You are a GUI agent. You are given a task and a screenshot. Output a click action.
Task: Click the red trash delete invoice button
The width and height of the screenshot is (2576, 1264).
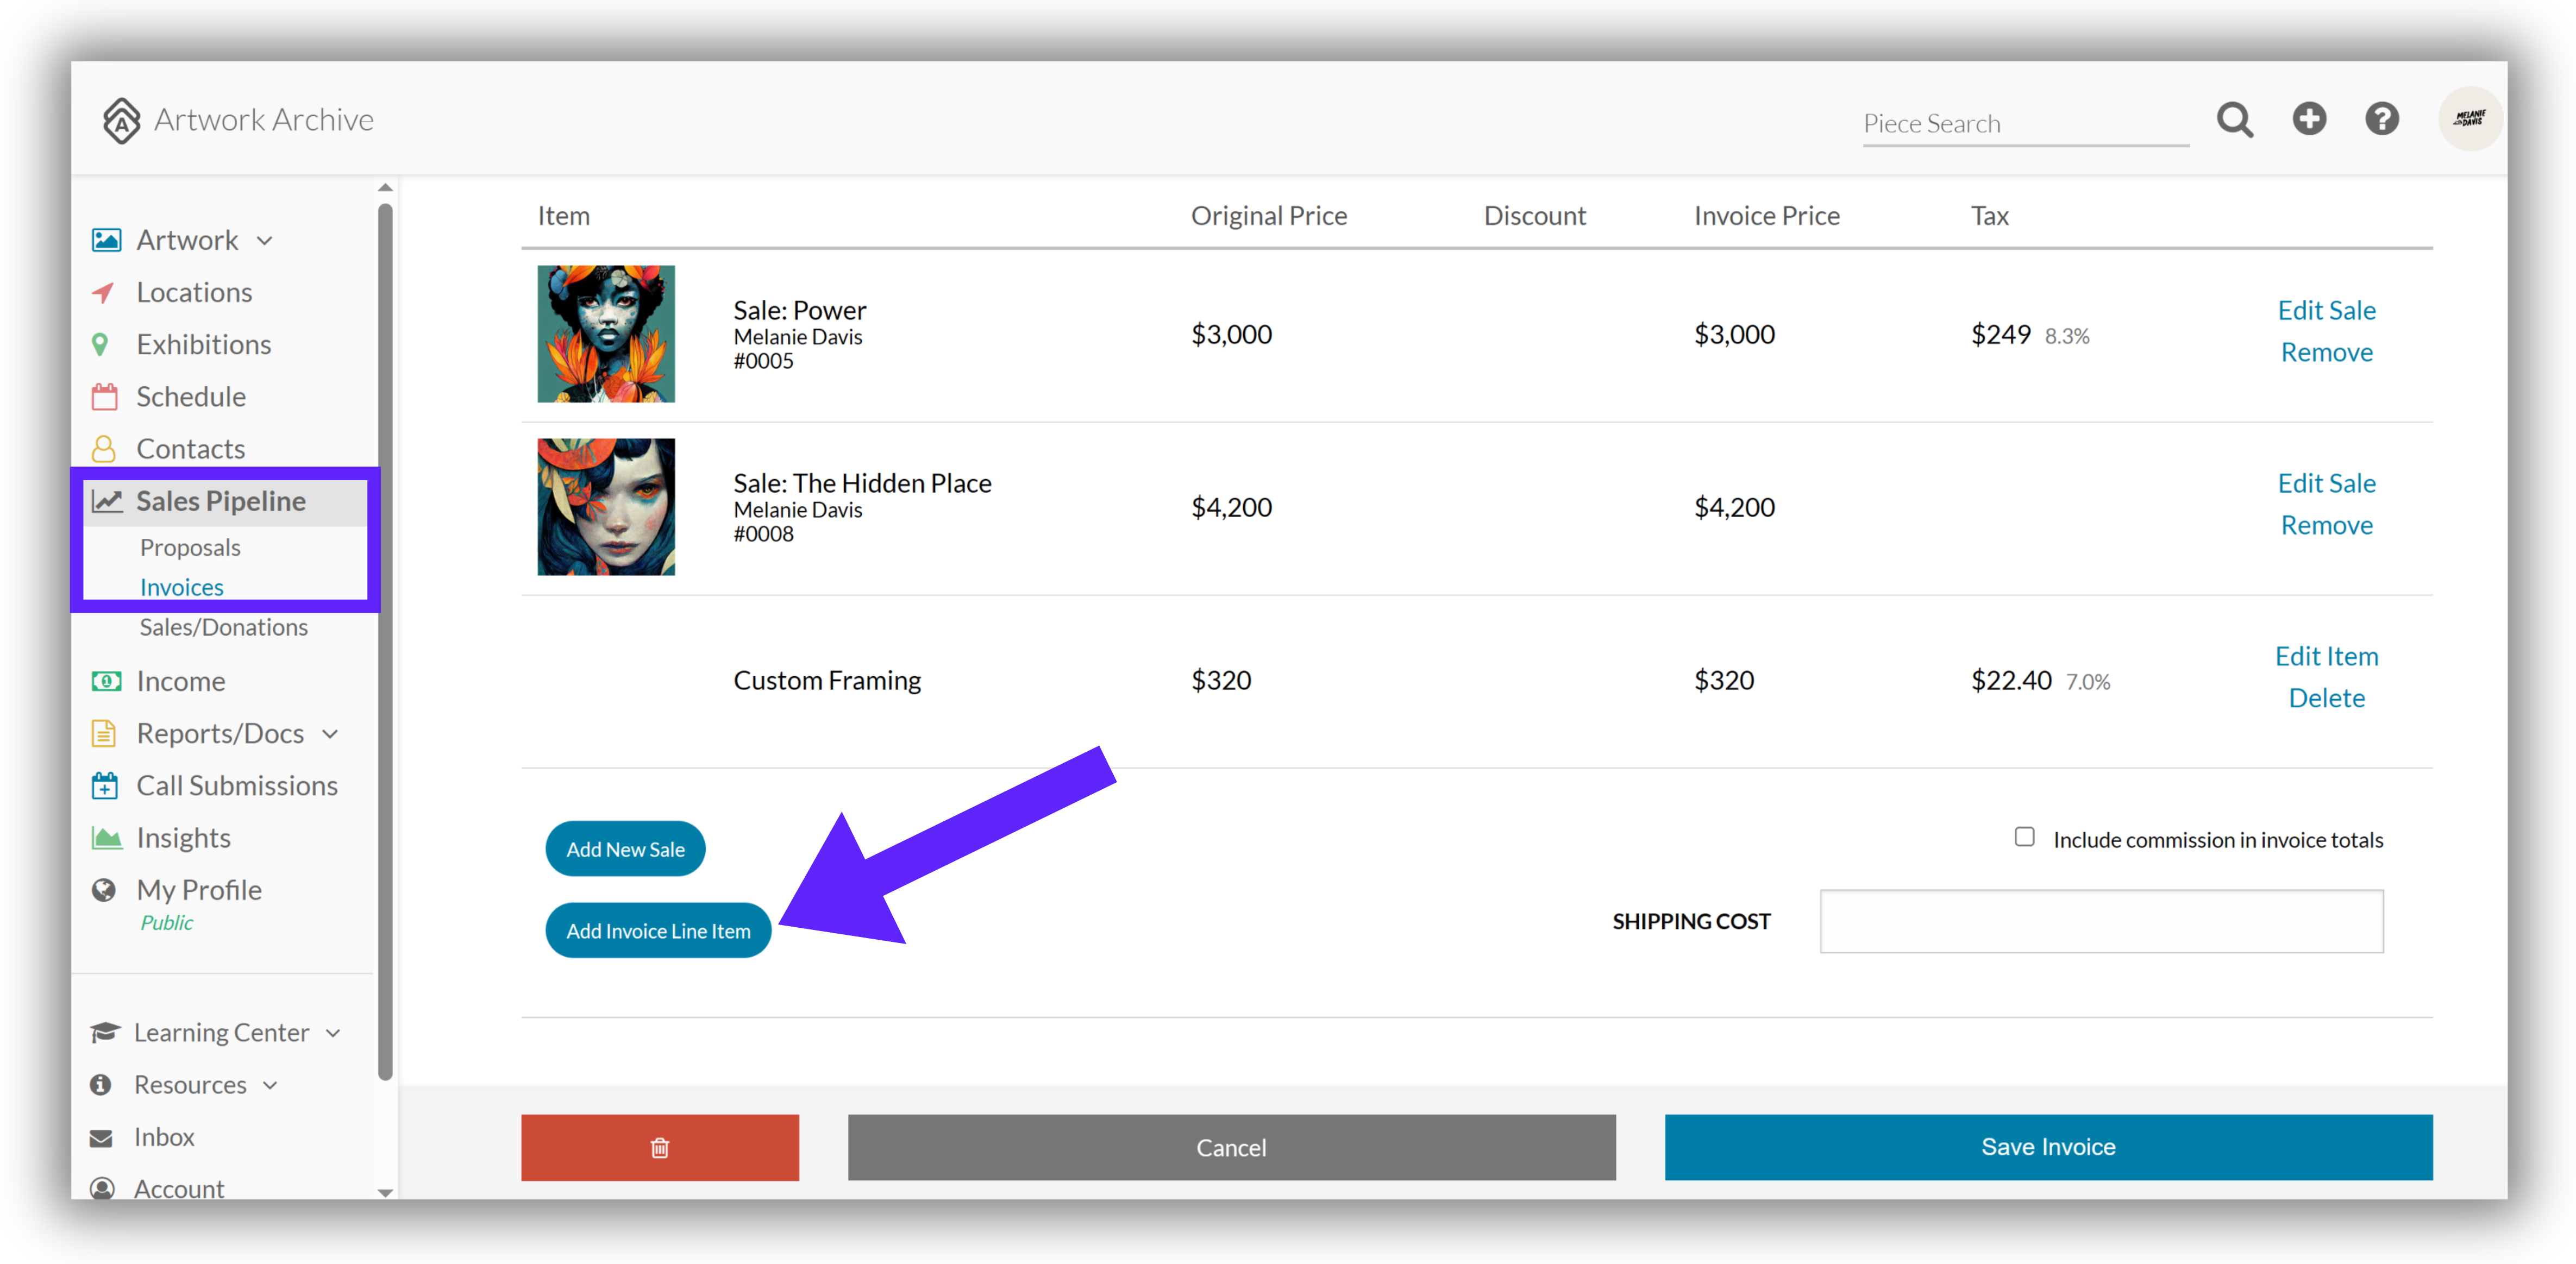(659, 1147)
